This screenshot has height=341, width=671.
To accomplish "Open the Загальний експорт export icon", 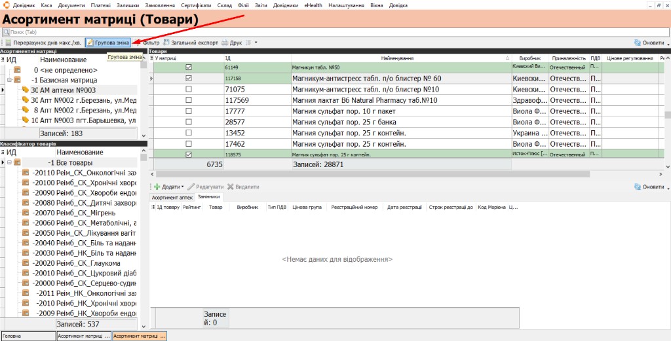I will [166, 43].
